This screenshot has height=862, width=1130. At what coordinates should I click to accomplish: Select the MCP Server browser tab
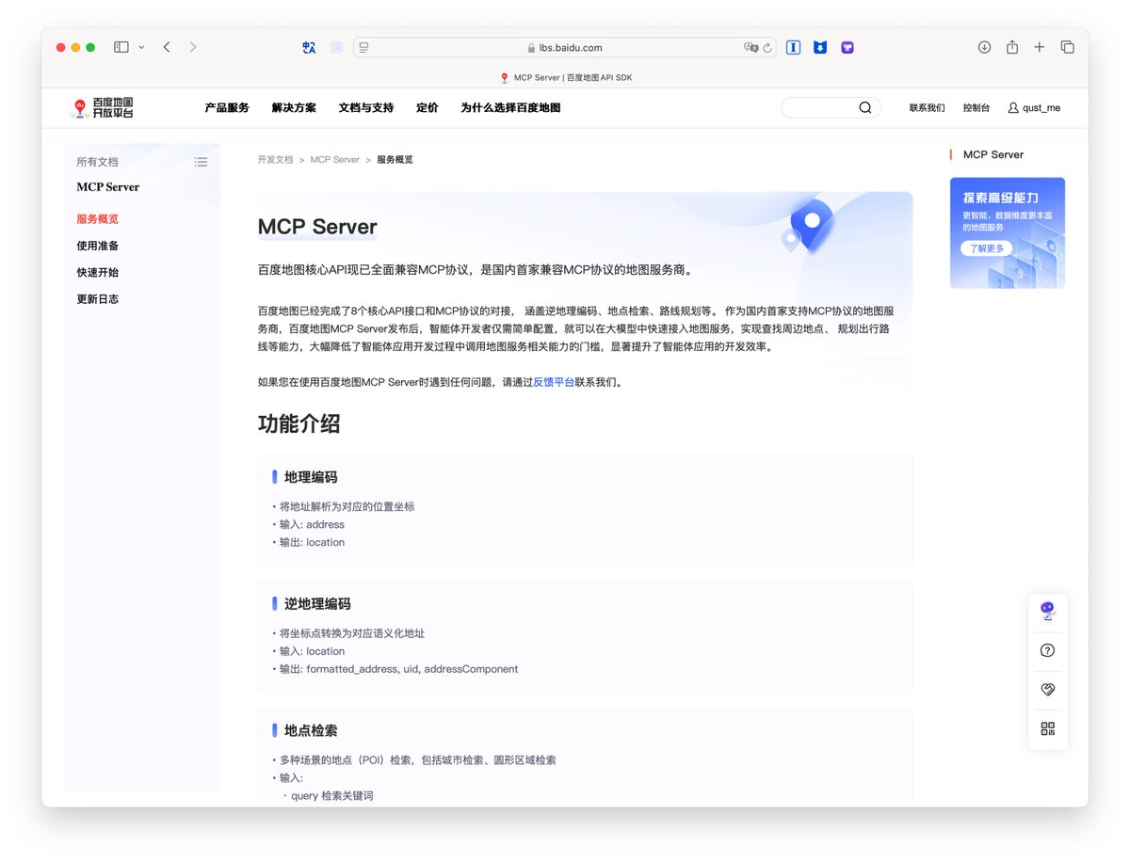[565, 77]
